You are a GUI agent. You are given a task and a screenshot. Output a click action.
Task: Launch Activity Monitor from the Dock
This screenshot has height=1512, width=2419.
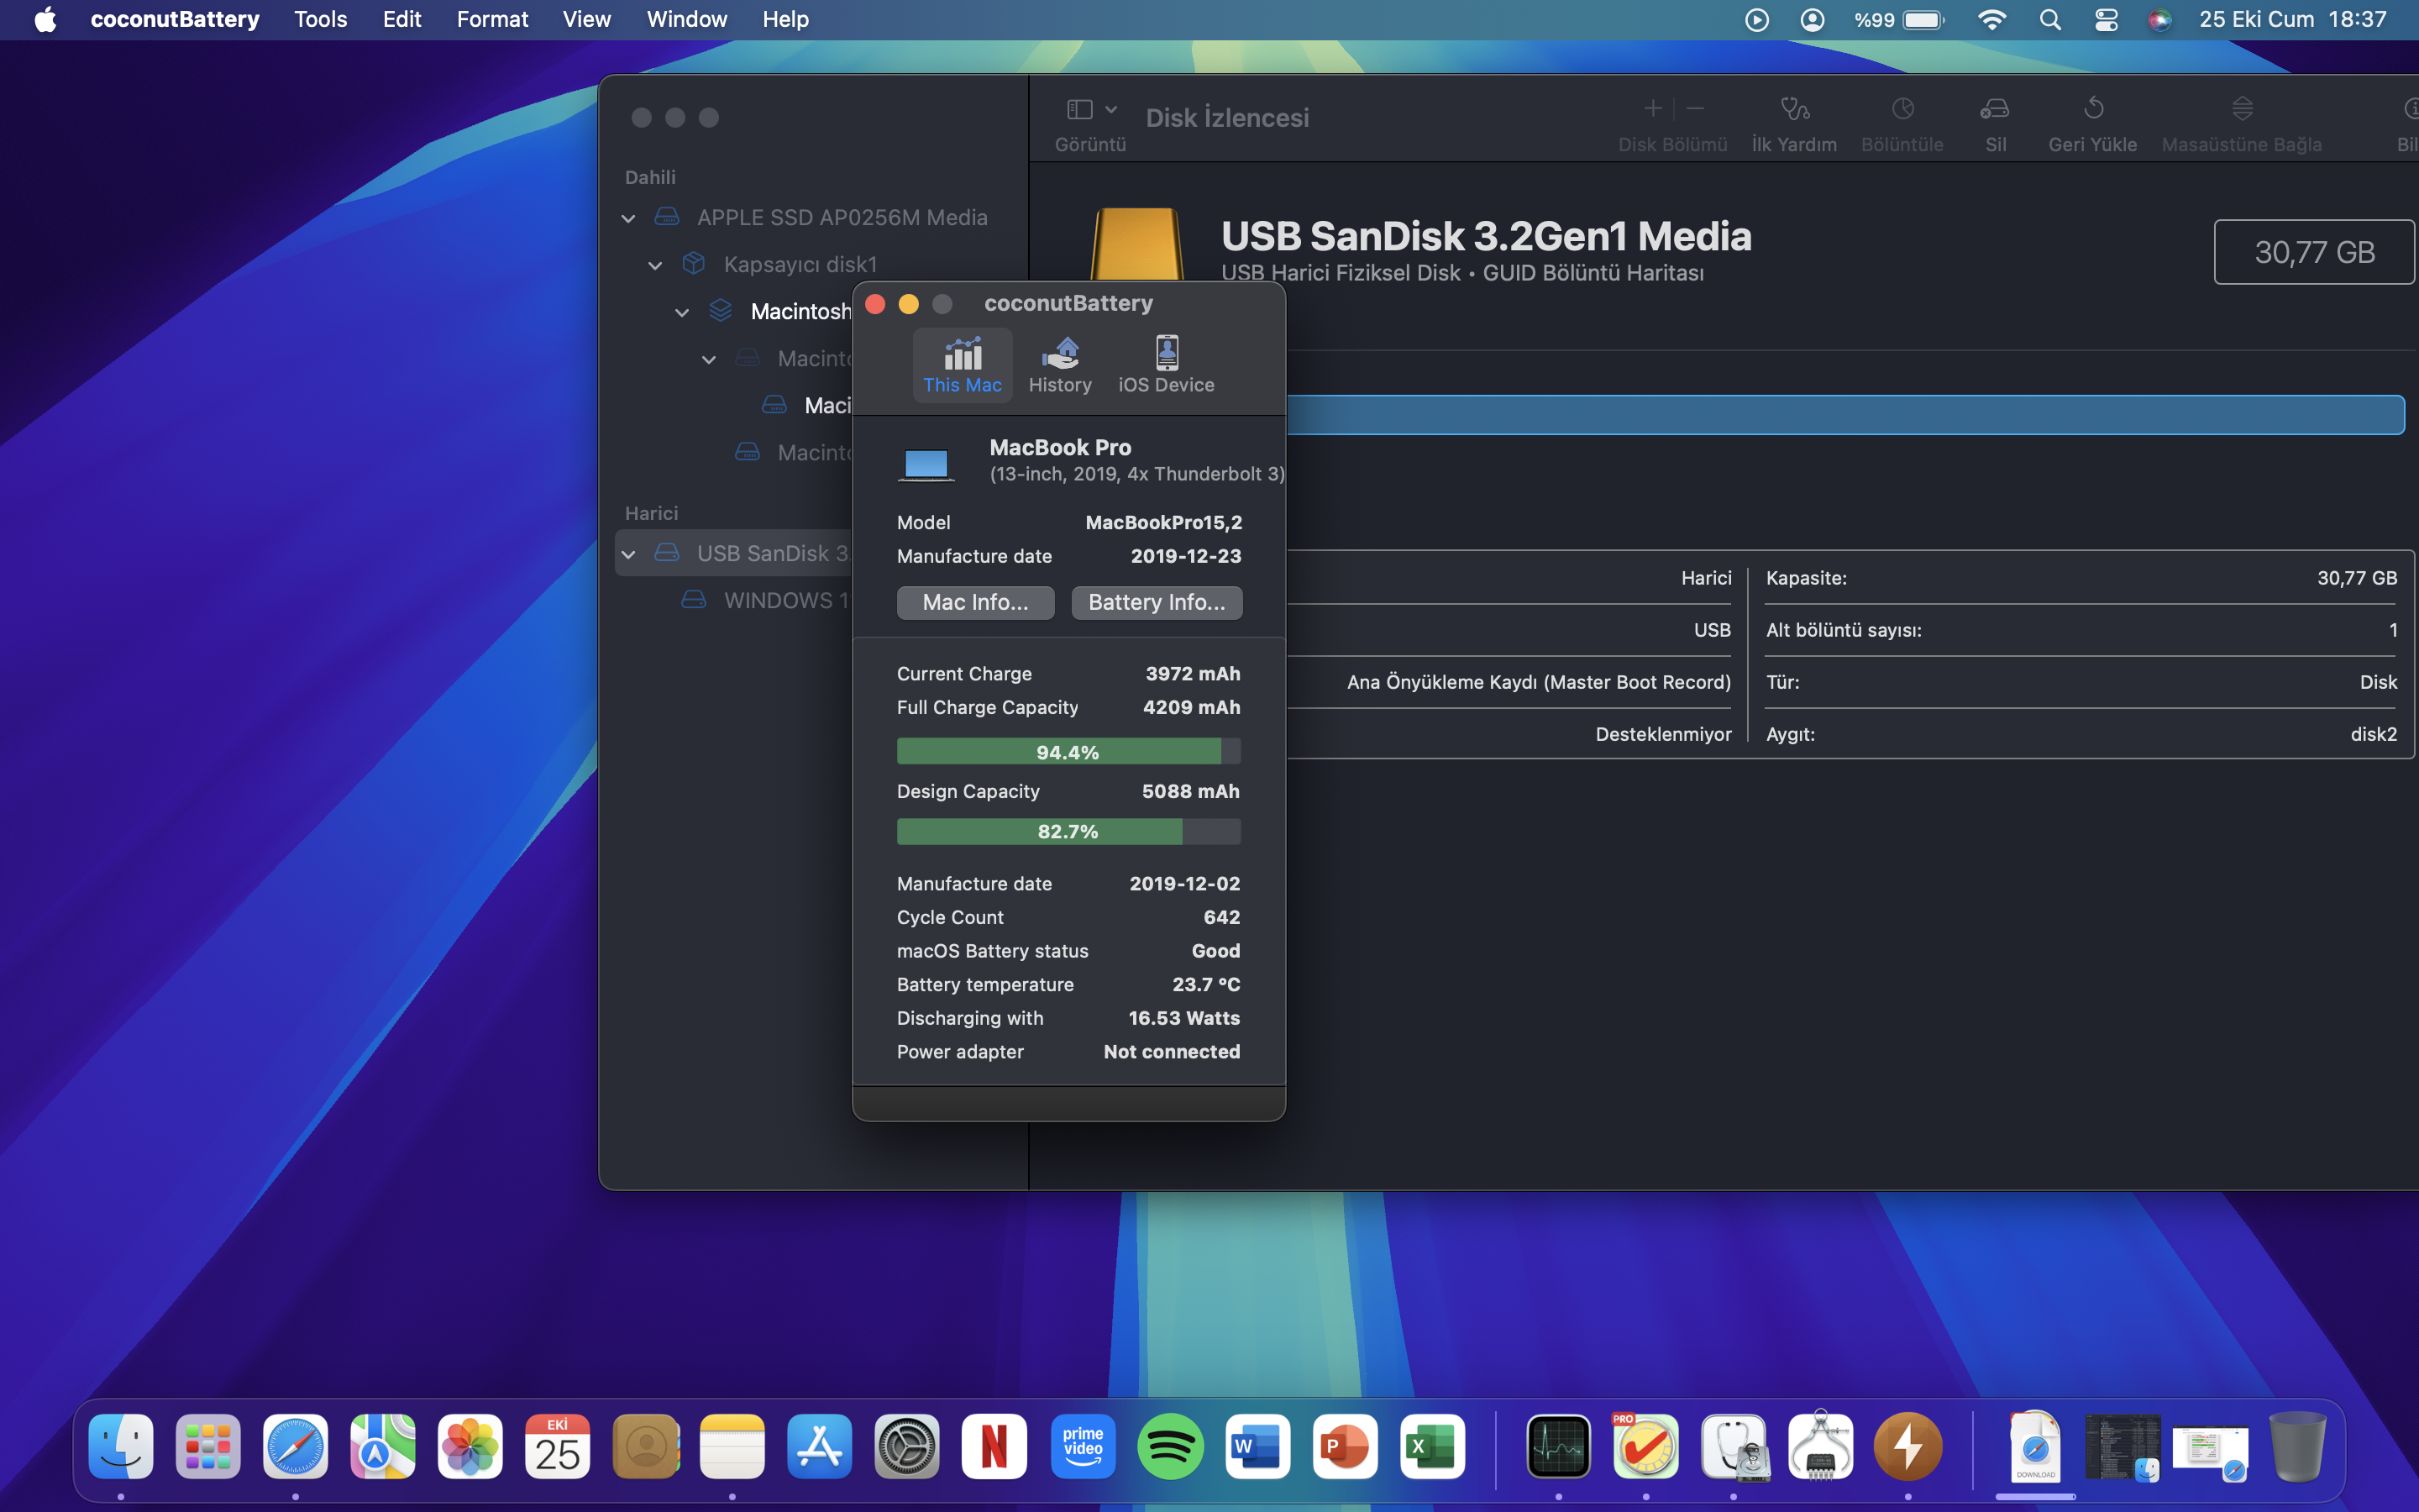[1557, 1446]
